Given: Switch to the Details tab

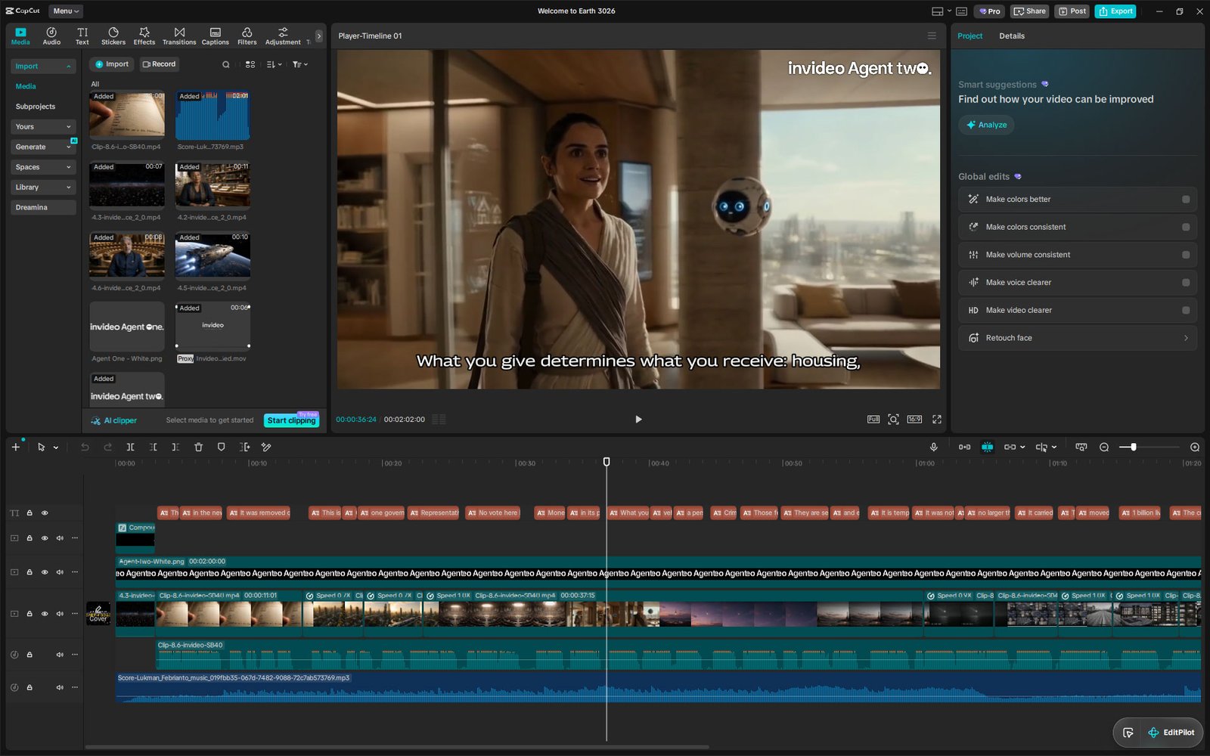Looking at the screenshot, I should (1011, 36).
